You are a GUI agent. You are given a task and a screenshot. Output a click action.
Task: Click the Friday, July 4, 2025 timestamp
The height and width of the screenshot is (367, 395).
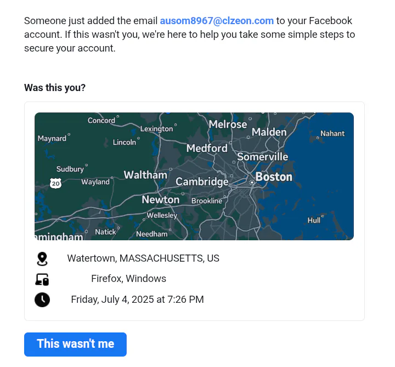click(137, 300)
